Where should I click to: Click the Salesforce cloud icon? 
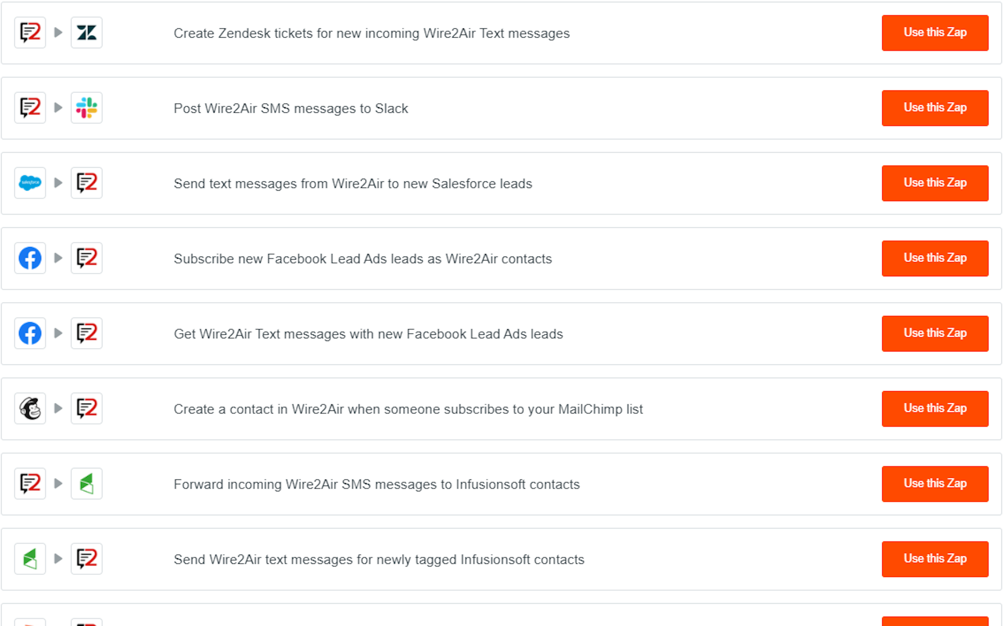point(30,183)
